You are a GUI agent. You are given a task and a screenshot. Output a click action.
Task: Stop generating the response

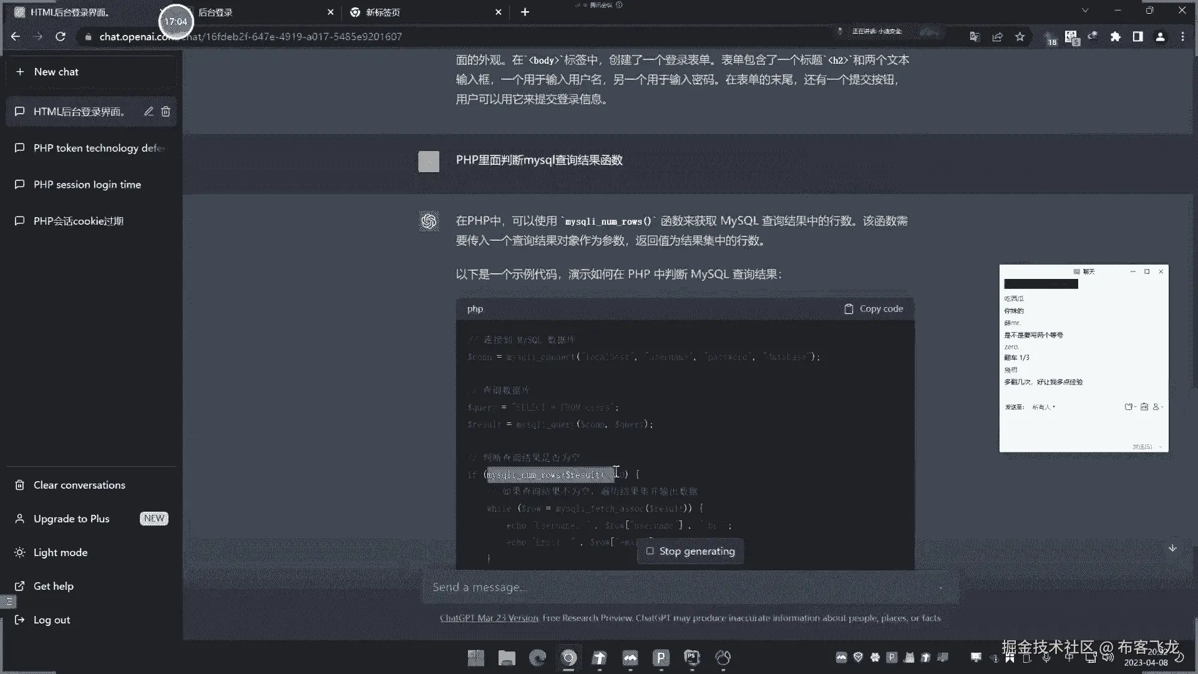pyautogui.click(x=690, y=552)
